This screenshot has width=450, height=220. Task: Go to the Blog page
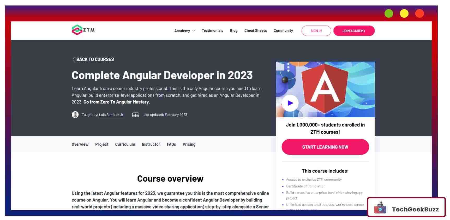click(x=234, y=31)
